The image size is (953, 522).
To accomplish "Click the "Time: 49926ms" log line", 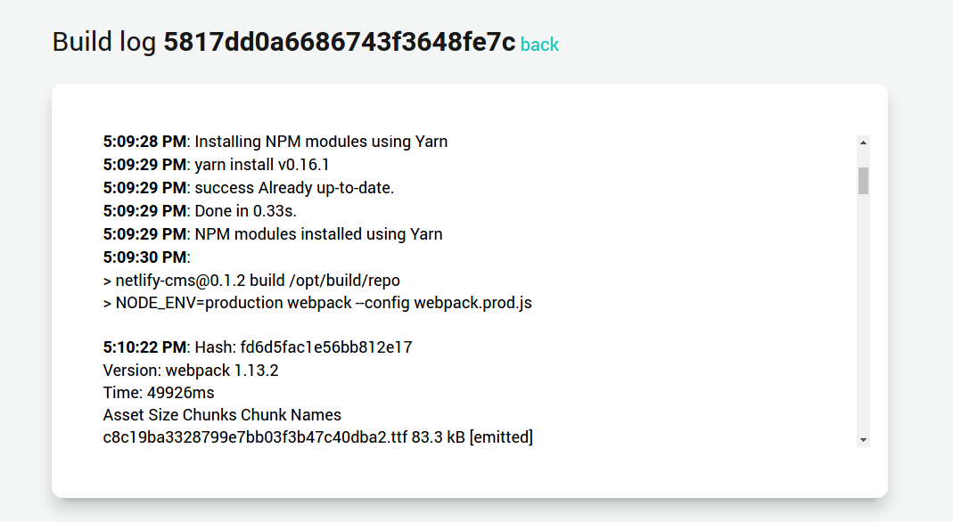I will click(x=159, y=393).
